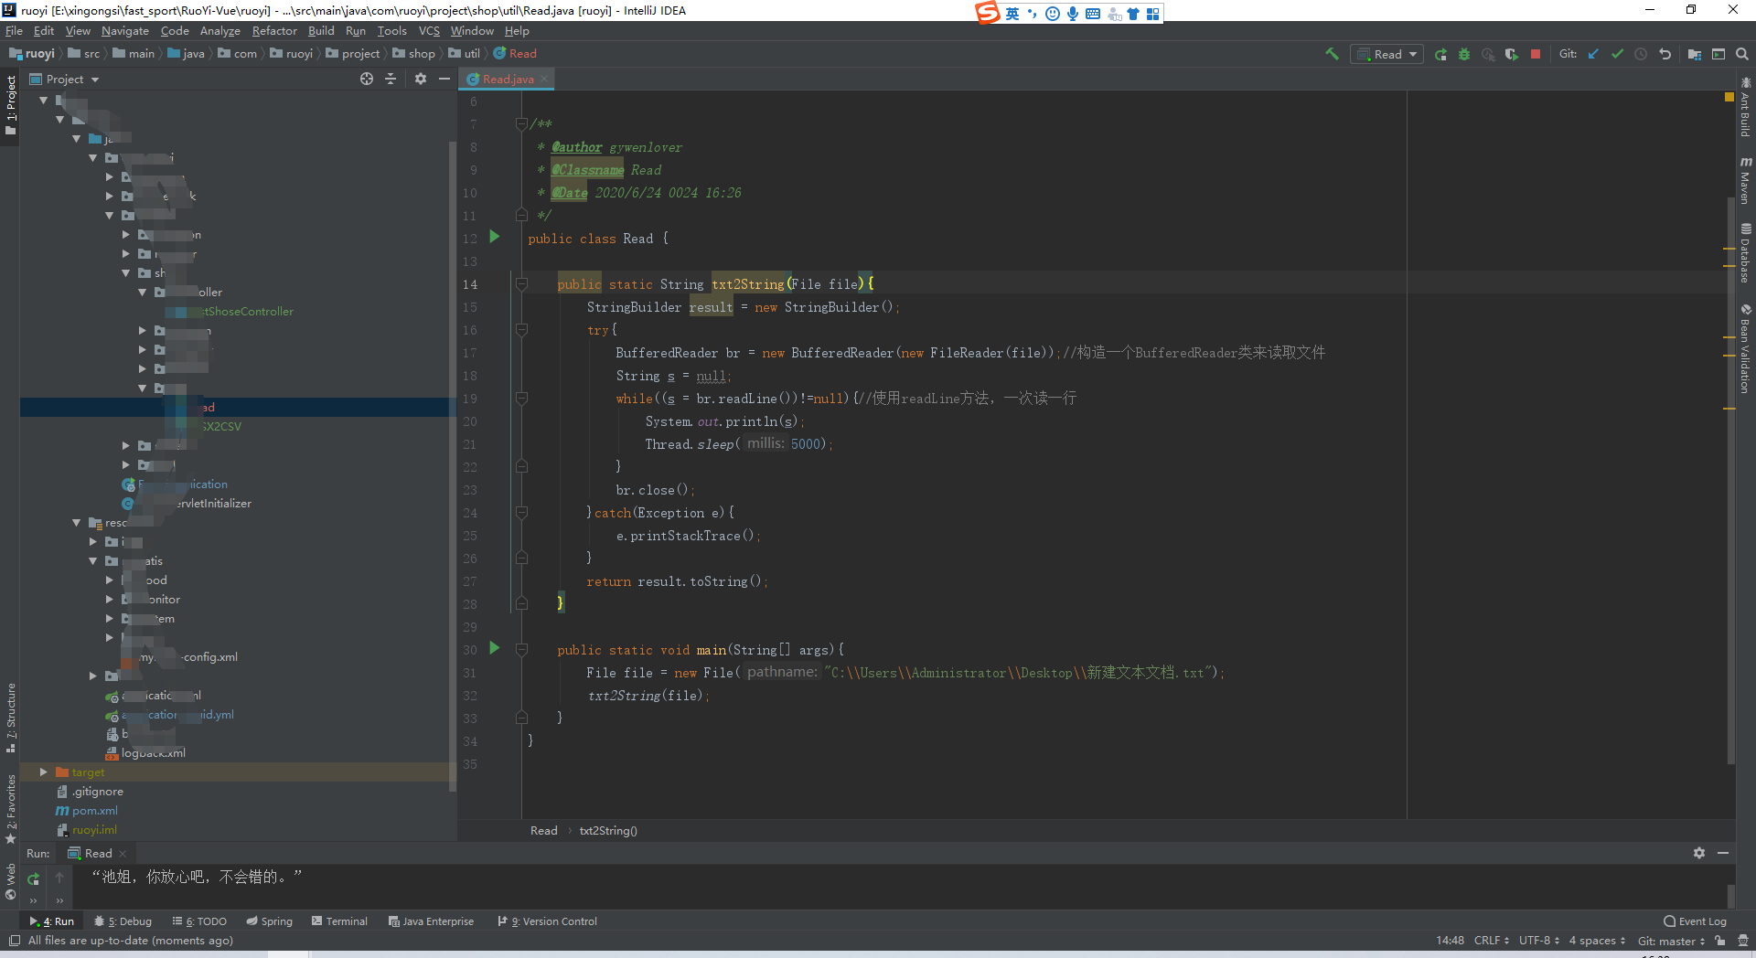The width and height of the screenshot is (1756, 958).
Task: Open Project panel settings gear
Action: tap(421, 80)
